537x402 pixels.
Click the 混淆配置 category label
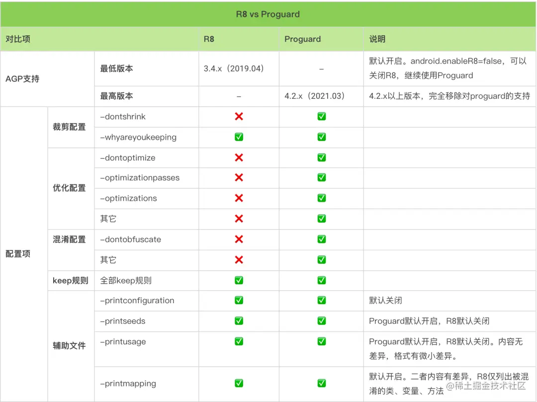click(69, 239)
